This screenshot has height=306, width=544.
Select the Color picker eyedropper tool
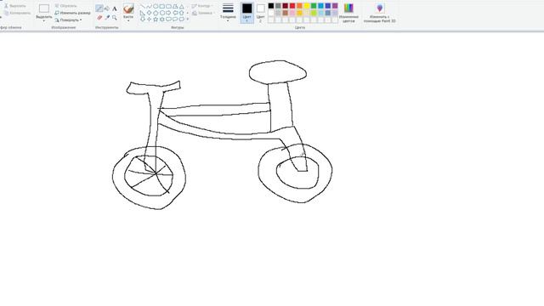pos(107,17)
